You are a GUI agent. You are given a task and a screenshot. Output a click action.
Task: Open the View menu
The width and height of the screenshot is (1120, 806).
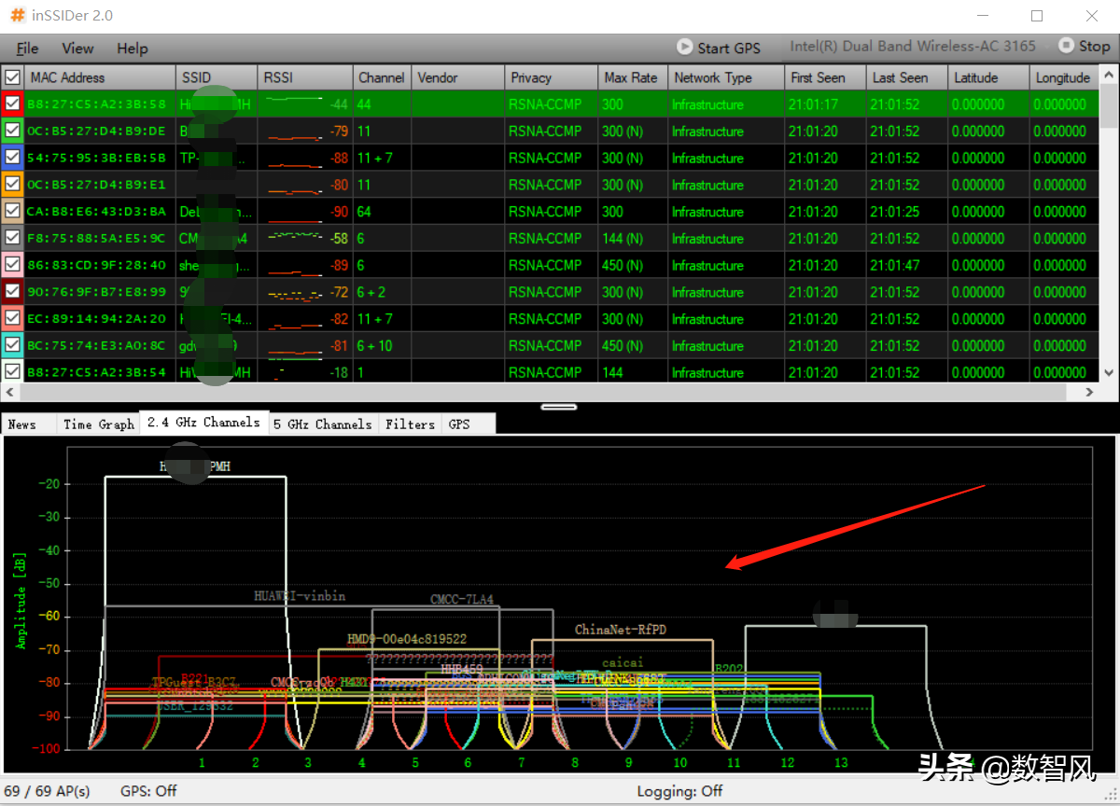point(77,49)
